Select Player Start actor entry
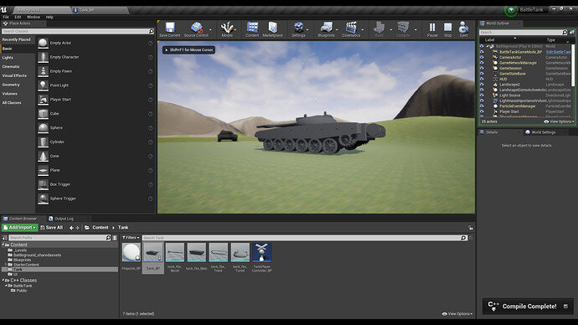The image size is (578, 325). (x=95, y=100)
